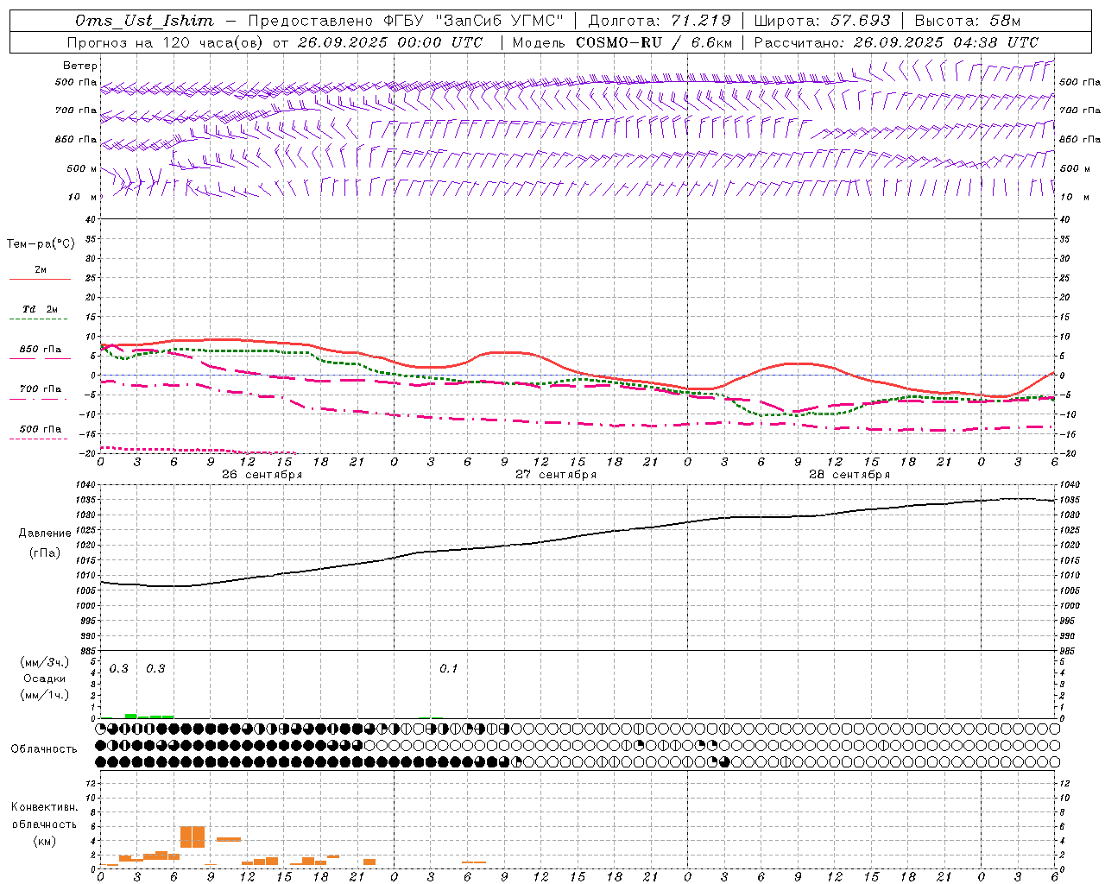
Task: Select the Тем-ра(°C) temperature label
Action: [41, 244]
